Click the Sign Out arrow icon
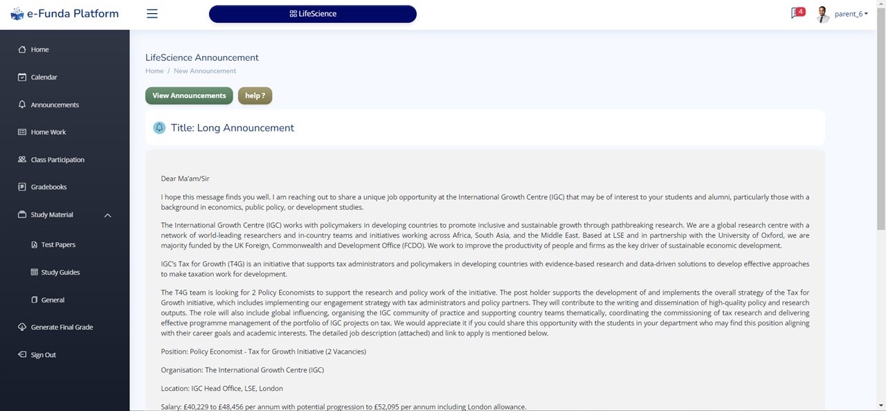This screenshot has height=411, width=886. pyautogui.click(x=22, y=355)
